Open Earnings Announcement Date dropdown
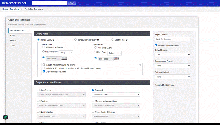220x125 pixels. tap(61, 105)
